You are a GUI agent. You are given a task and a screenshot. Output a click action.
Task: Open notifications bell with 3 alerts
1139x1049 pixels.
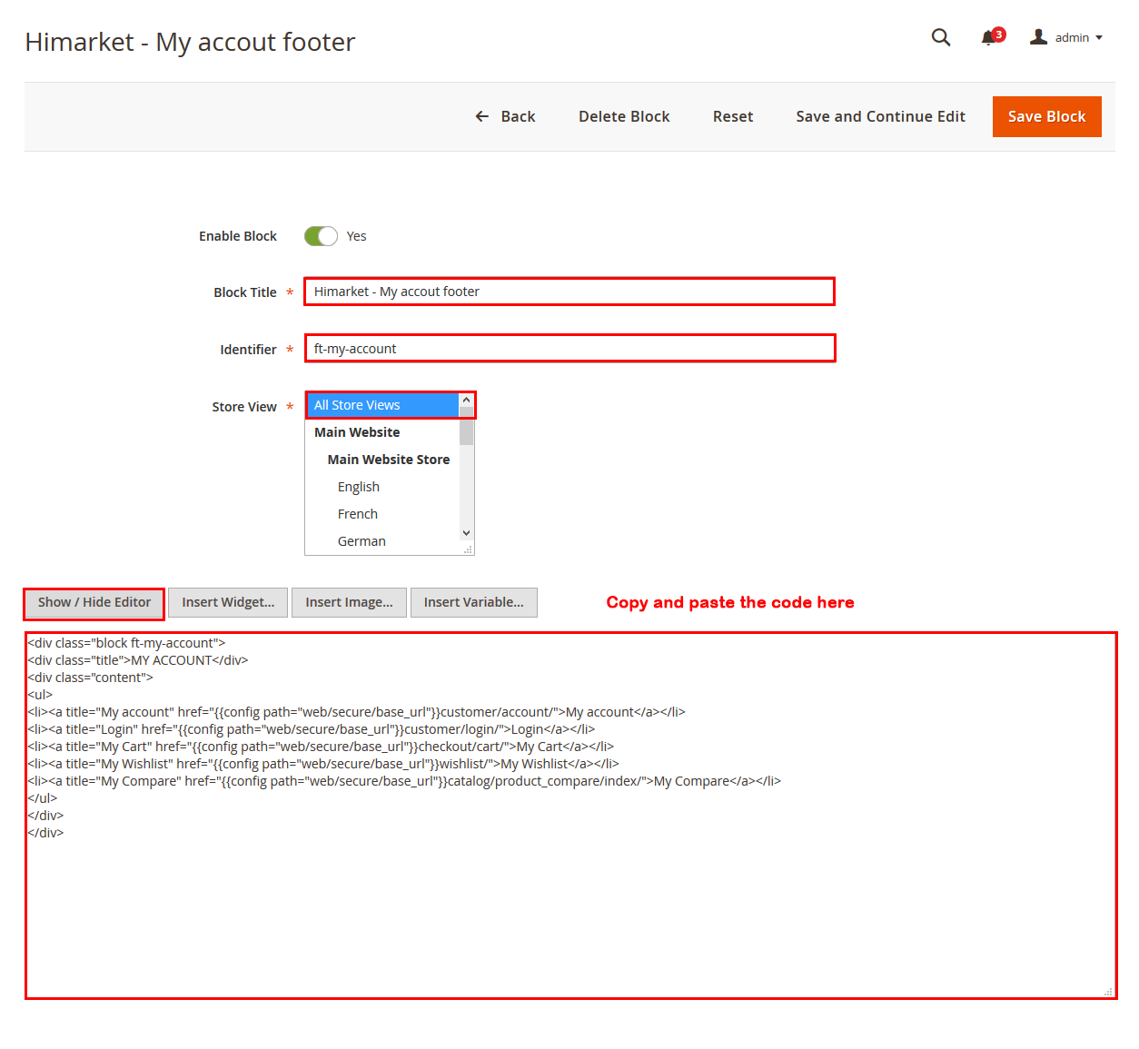click(x=989, y=38)
